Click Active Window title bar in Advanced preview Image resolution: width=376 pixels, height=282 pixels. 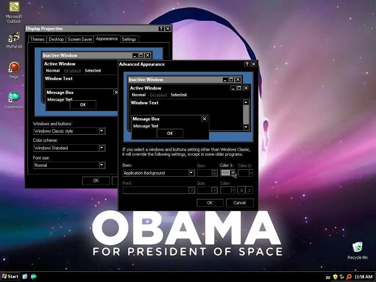pyautogui.click(x=189, y=88)
